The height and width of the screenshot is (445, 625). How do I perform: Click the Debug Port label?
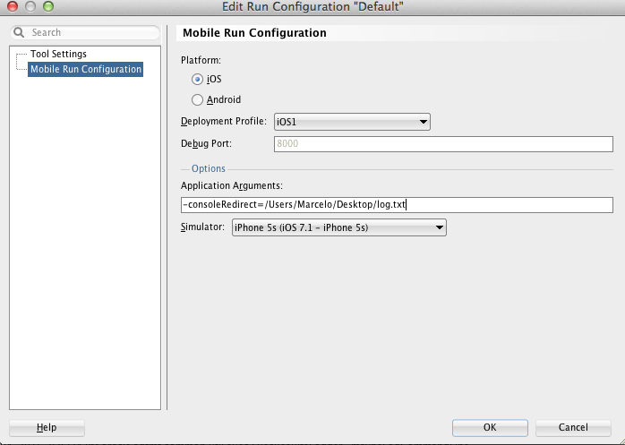pyautogui.click(x=206, y=143)
